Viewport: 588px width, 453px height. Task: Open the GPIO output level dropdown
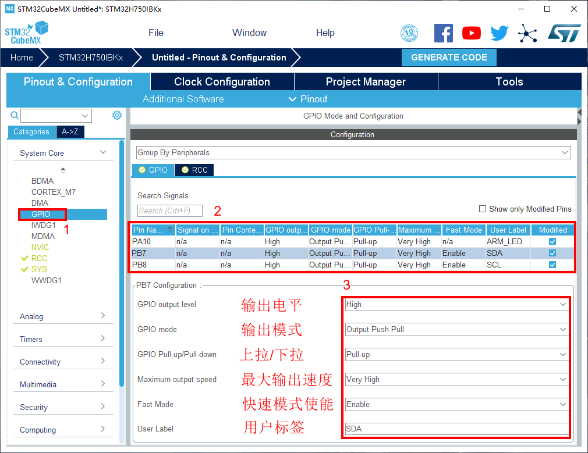[456, 304]
